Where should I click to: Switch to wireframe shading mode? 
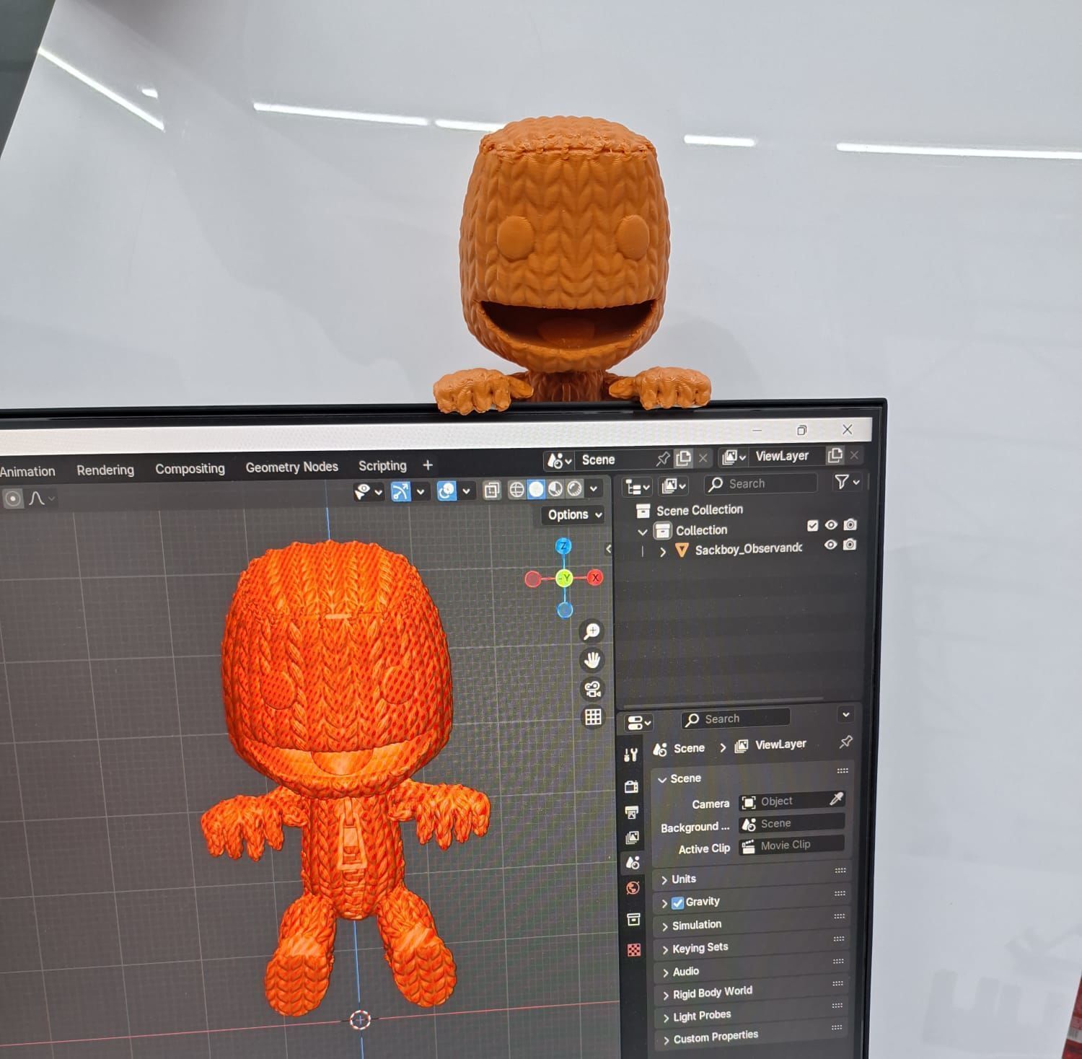tap(516, 490)
